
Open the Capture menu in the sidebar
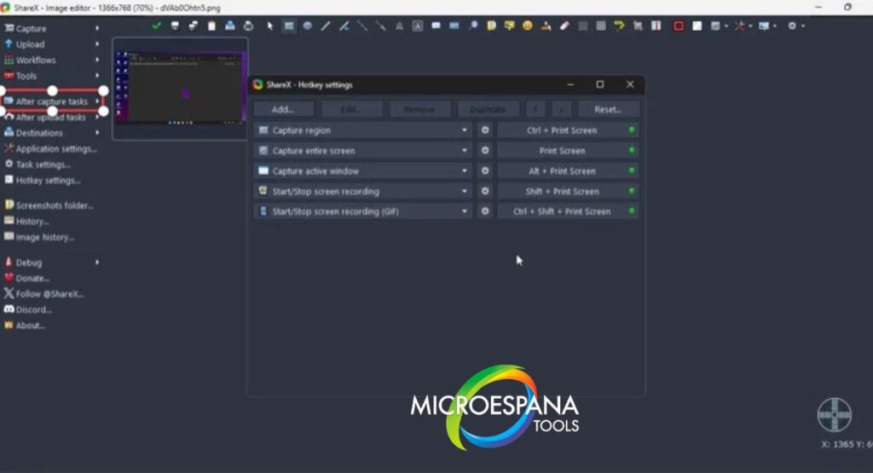click(x=32, y=28)
